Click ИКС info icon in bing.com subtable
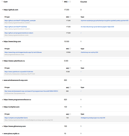 click(70, 49)
